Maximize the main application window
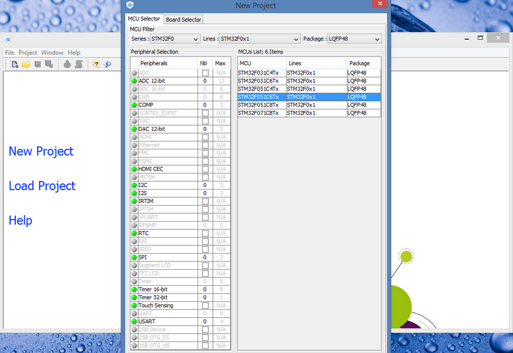Screen dimensions: 513x353 click(x=480, y=38)
